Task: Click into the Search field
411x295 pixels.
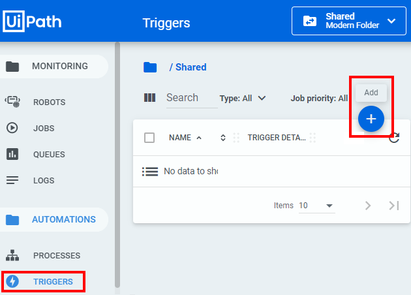Action: coord(190,98)
